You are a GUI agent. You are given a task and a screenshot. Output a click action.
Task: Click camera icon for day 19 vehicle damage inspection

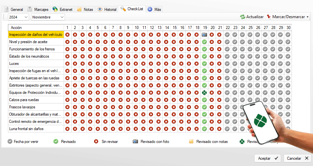pos(204,35)
